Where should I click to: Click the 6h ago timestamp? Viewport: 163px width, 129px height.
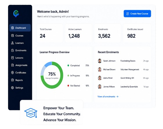(146, 78)
